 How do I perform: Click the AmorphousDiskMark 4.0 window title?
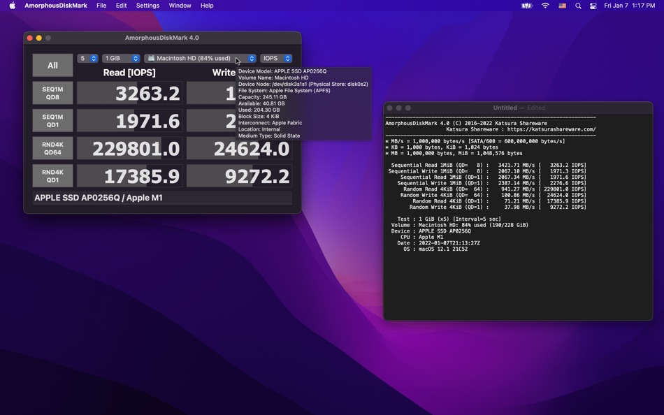161,38
